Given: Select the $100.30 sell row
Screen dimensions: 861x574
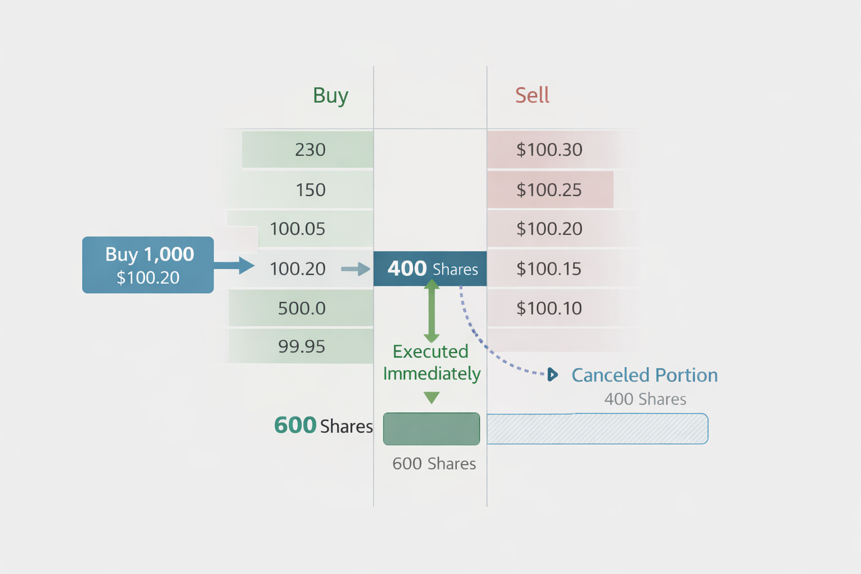Looking at the screenshot, I should tap(549, 150).
